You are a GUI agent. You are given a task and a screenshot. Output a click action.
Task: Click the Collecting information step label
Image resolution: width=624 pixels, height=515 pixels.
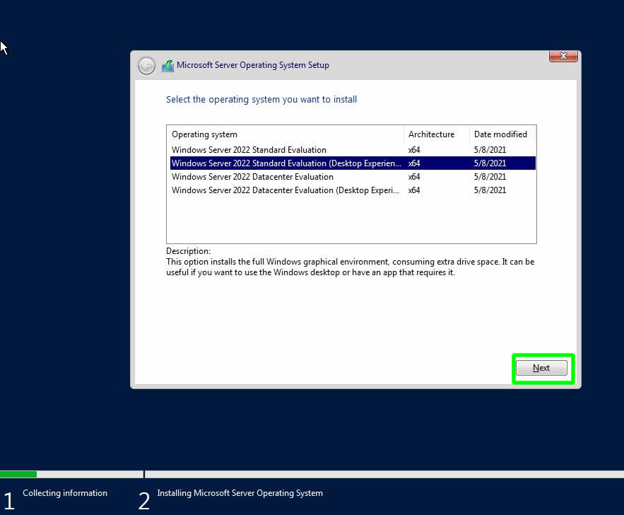click(65, 493)
